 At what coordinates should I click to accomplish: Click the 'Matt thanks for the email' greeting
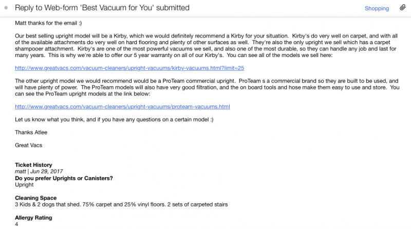pos(45,23)
